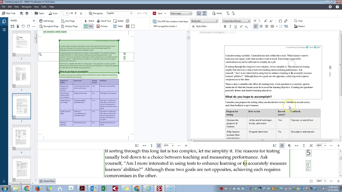Save pages icon in Pages panel

[x=12, y=26]
